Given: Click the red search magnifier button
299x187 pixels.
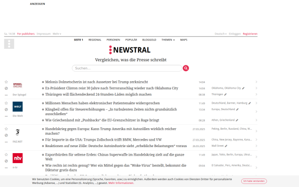Looking at the screenshot, I should point(186,68).
